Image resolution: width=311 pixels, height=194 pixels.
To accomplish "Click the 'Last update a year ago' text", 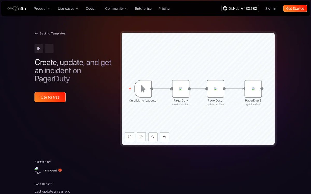I will coord(52,192).
